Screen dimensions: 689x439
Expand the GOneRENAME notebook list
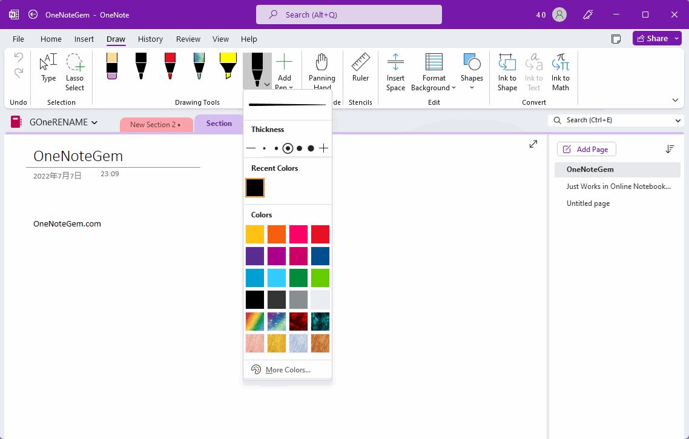pyautogui.click(x=63, y=123)
